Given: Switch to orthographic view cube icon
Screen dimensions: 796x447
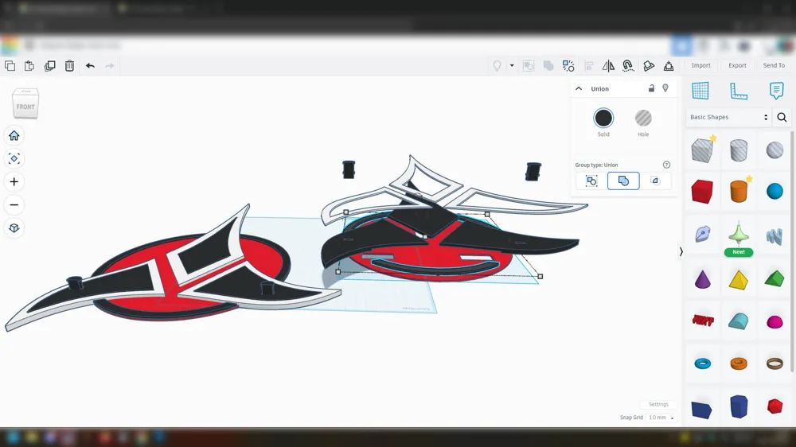Looking at the screenshot, I should pos(14,228).
